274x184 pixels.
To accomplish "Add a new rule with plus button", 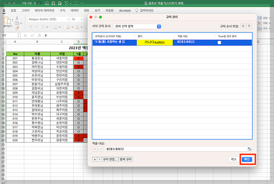I will (95, 159).
